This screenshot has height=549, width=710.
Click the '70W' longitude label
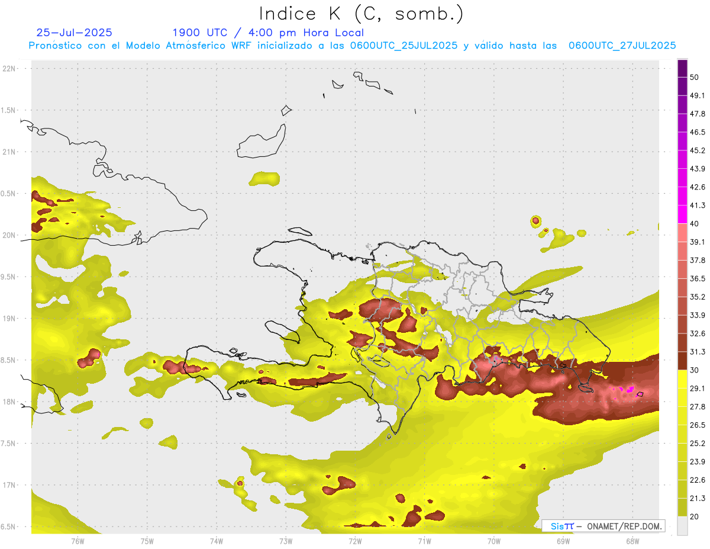[x=494, y=541]
